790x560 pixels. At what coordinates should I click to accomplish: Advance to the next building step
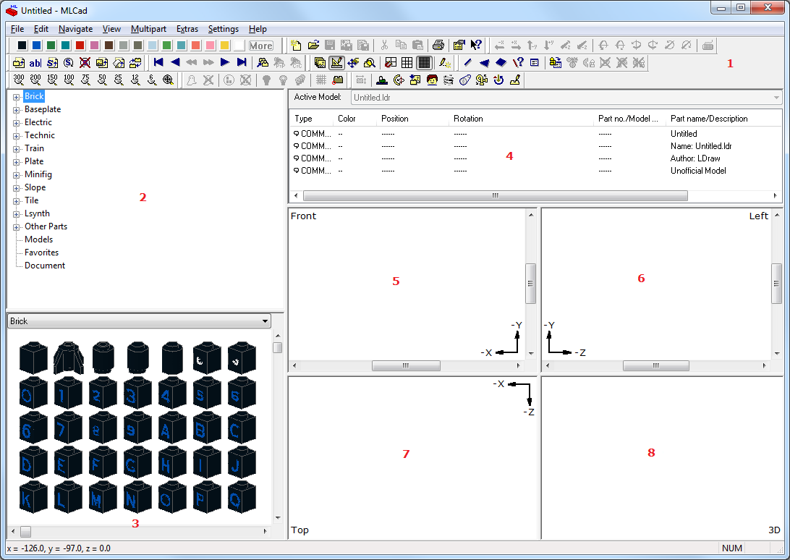(225, 62)
